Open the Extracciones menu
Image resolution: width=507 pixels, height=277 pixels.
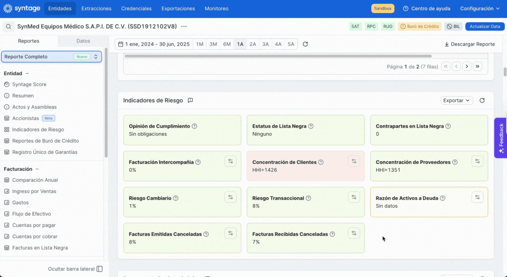[x=97, y=8]
